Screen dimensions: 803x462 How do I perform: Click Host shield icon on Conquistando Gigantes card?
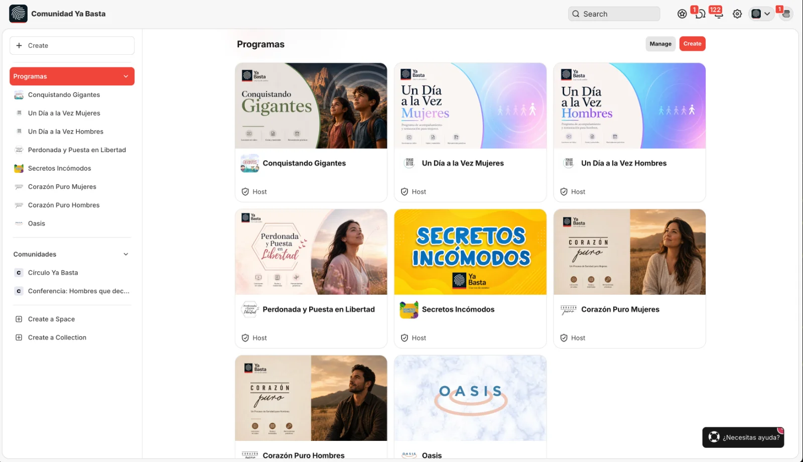click(x=245, y=192)
